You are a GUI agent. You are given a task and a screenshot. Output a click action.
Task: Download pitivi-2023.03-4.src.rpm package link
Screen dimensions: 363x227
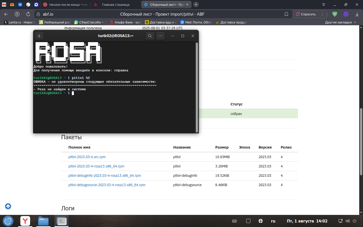(87, 157)
